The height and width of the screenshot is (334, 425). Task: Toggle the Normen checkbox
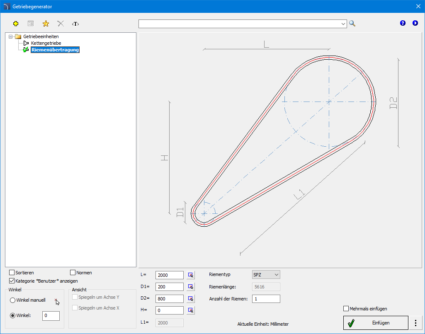click(73, 273)
